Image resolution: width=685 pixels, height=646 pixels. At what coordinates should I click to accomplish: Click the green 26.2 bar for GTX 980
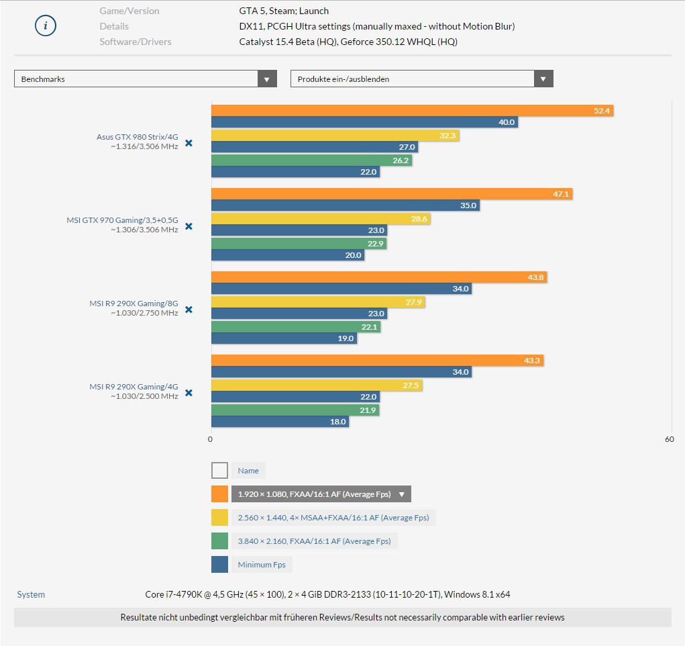click(x=312, y=160)
